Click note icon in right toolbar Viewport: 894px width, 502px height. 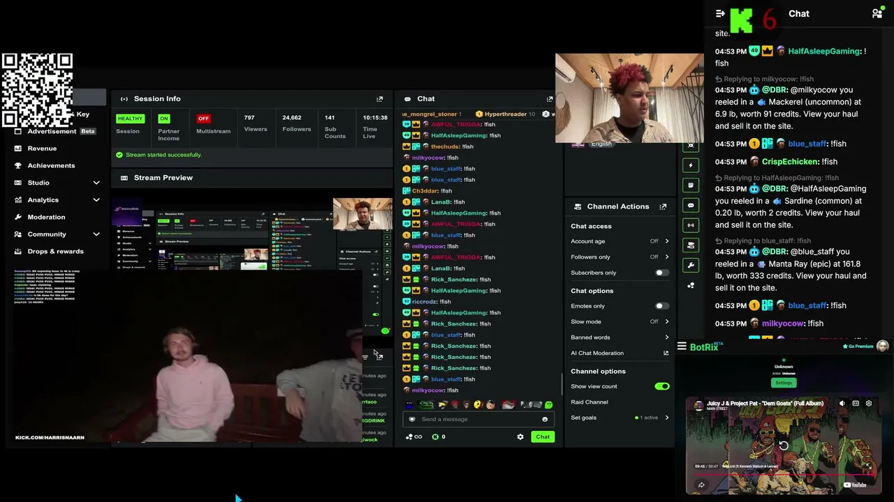click(x=691, y=185)
